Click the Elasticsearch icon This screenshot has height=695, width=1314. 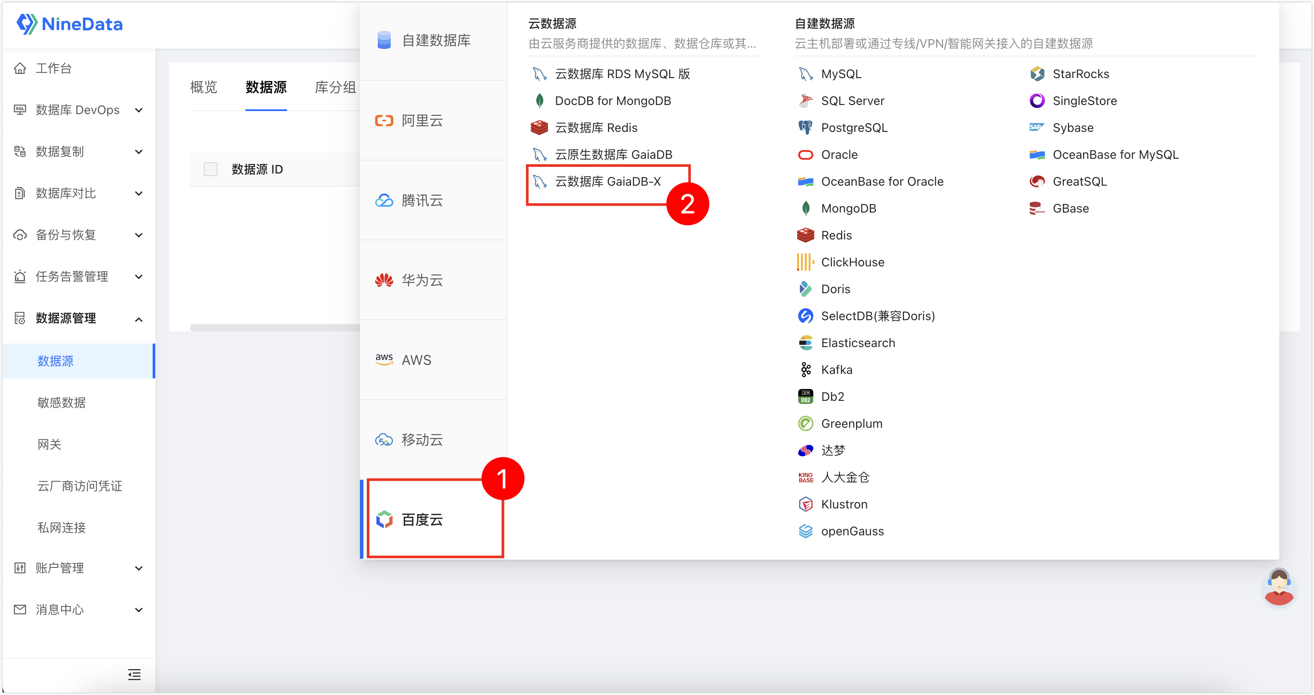coord(805,343)
